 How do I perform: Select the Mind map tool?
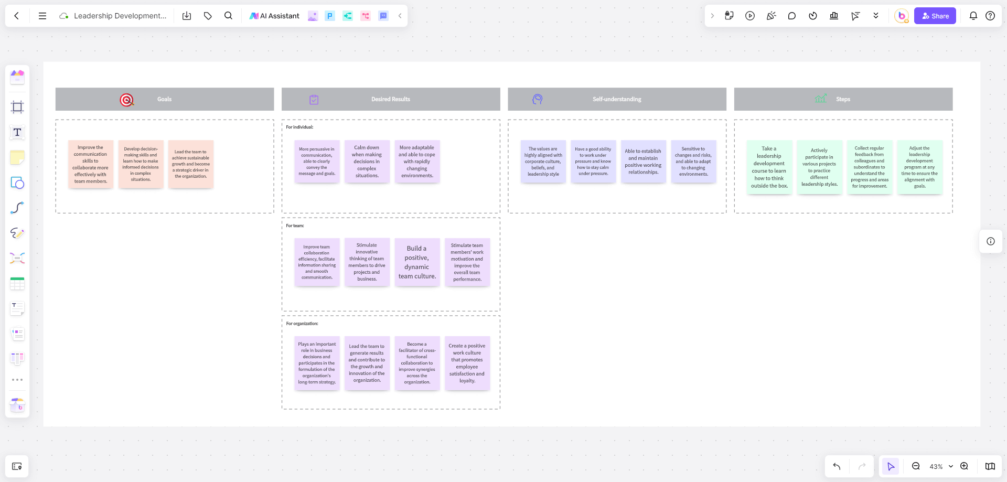(17, 258)
